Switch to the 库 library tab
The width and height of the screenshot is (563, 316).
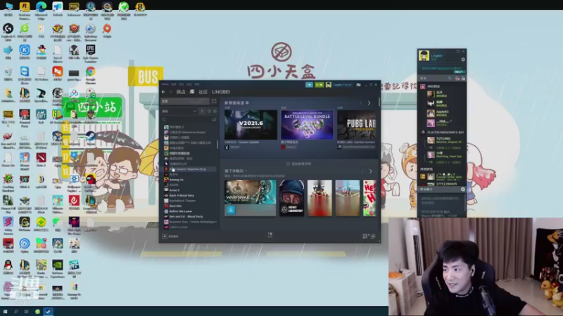192,92
